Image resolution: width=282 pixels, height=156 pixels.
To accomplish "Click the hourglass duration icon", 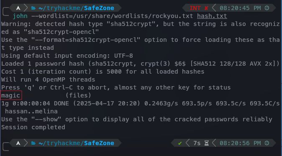I will 207,143.
